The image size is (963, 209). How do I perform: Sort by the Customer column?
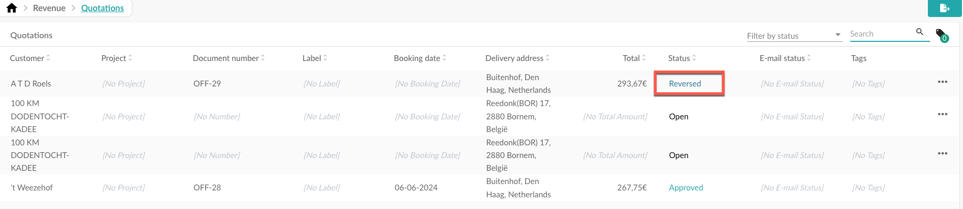pos(30,58)
